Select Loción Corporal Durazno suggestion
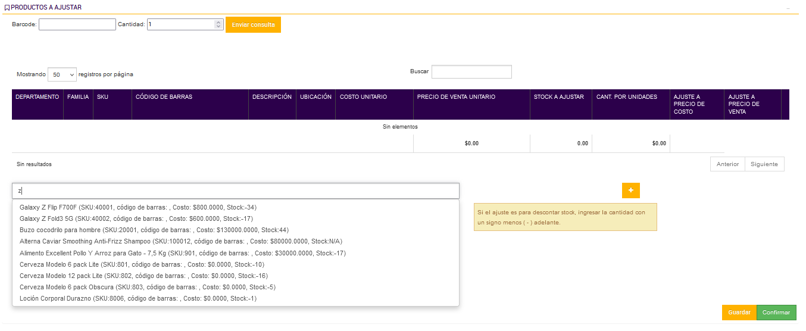The image size is (806, 331). click(x=138, y=298)
